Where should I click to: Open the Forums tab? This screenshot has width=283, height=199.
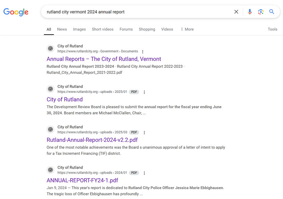tap(126, 29)
